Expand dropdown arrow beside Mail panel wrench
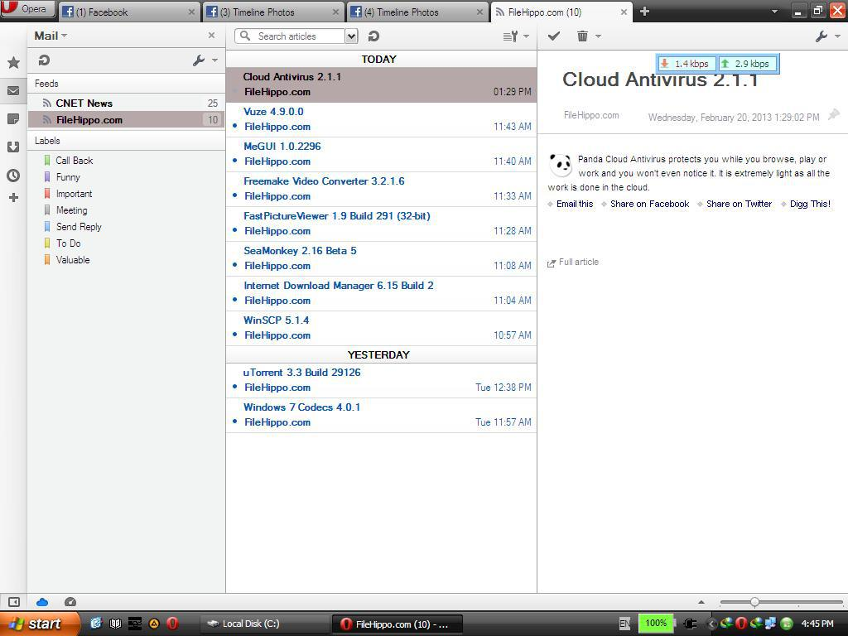Image resolution: width=848 pixels, height=636 pixels. click(x=214, y=60)
